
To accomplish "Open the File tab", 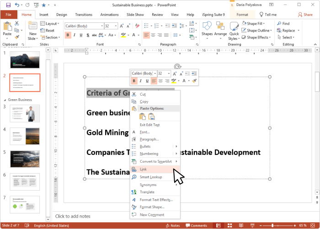I will 8,15.
